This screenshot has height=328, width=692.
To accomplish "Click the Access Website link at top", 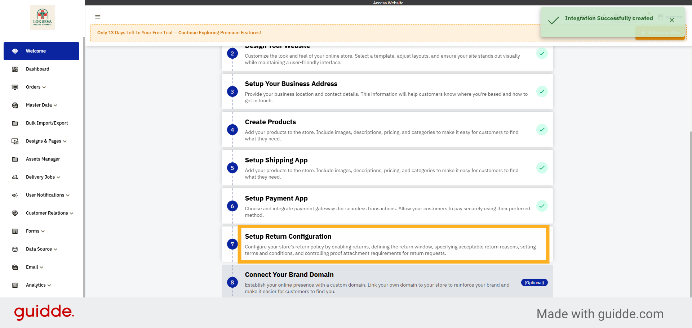I will [388, 3].
